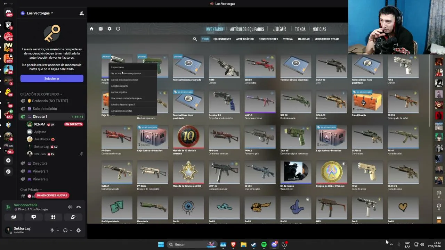The height and width of the screenshot is (250, 445).
Task: Open the inventory search magnifier
Action: point(195,39)
